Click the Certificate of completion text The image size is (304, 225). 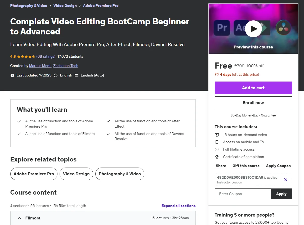tap(244, 157)
